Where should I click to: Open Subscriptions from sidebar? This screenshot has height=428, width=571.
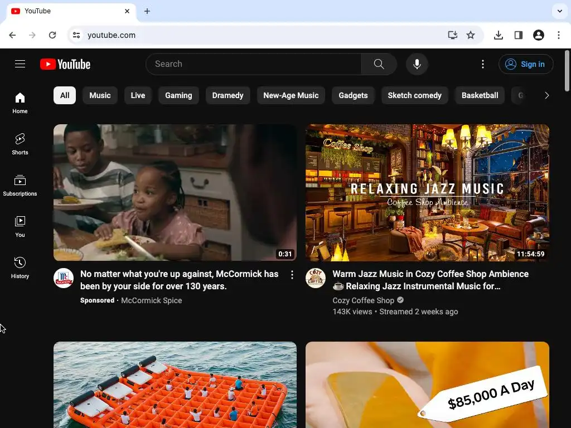20,185
